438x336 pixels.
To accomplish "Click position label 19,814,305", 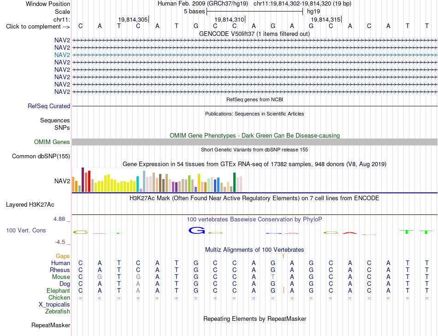I will (133, 19).
